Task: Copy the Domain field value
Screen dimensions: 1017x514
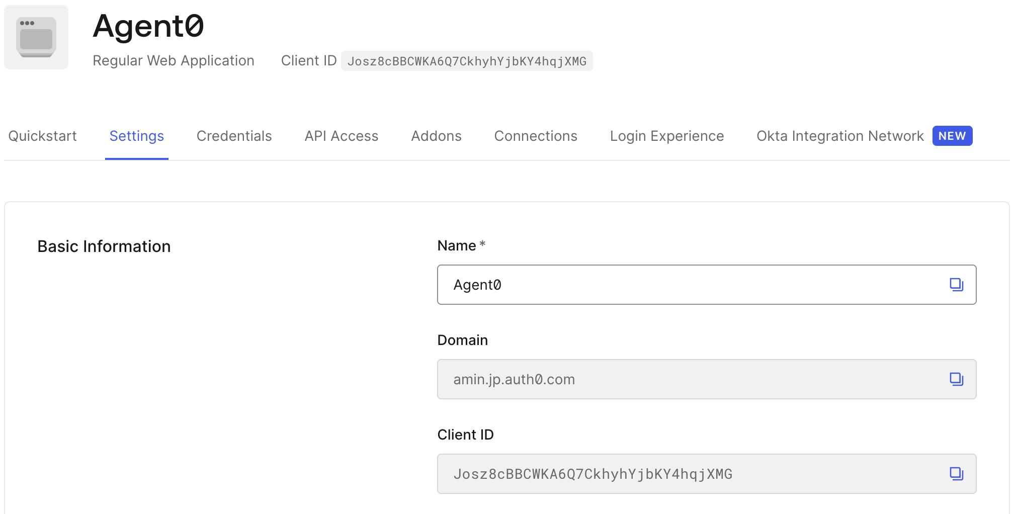Action: click(956, 379)
